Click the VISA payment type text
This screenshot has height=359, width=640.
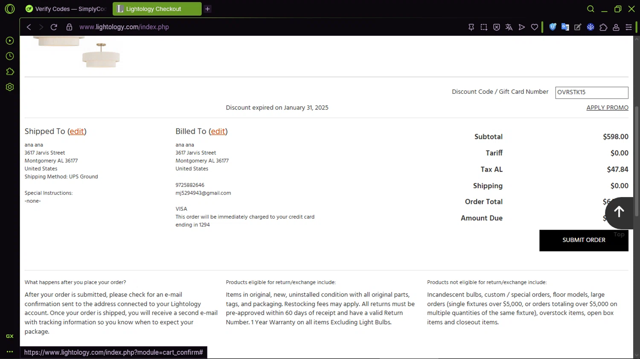coord(181,209)
